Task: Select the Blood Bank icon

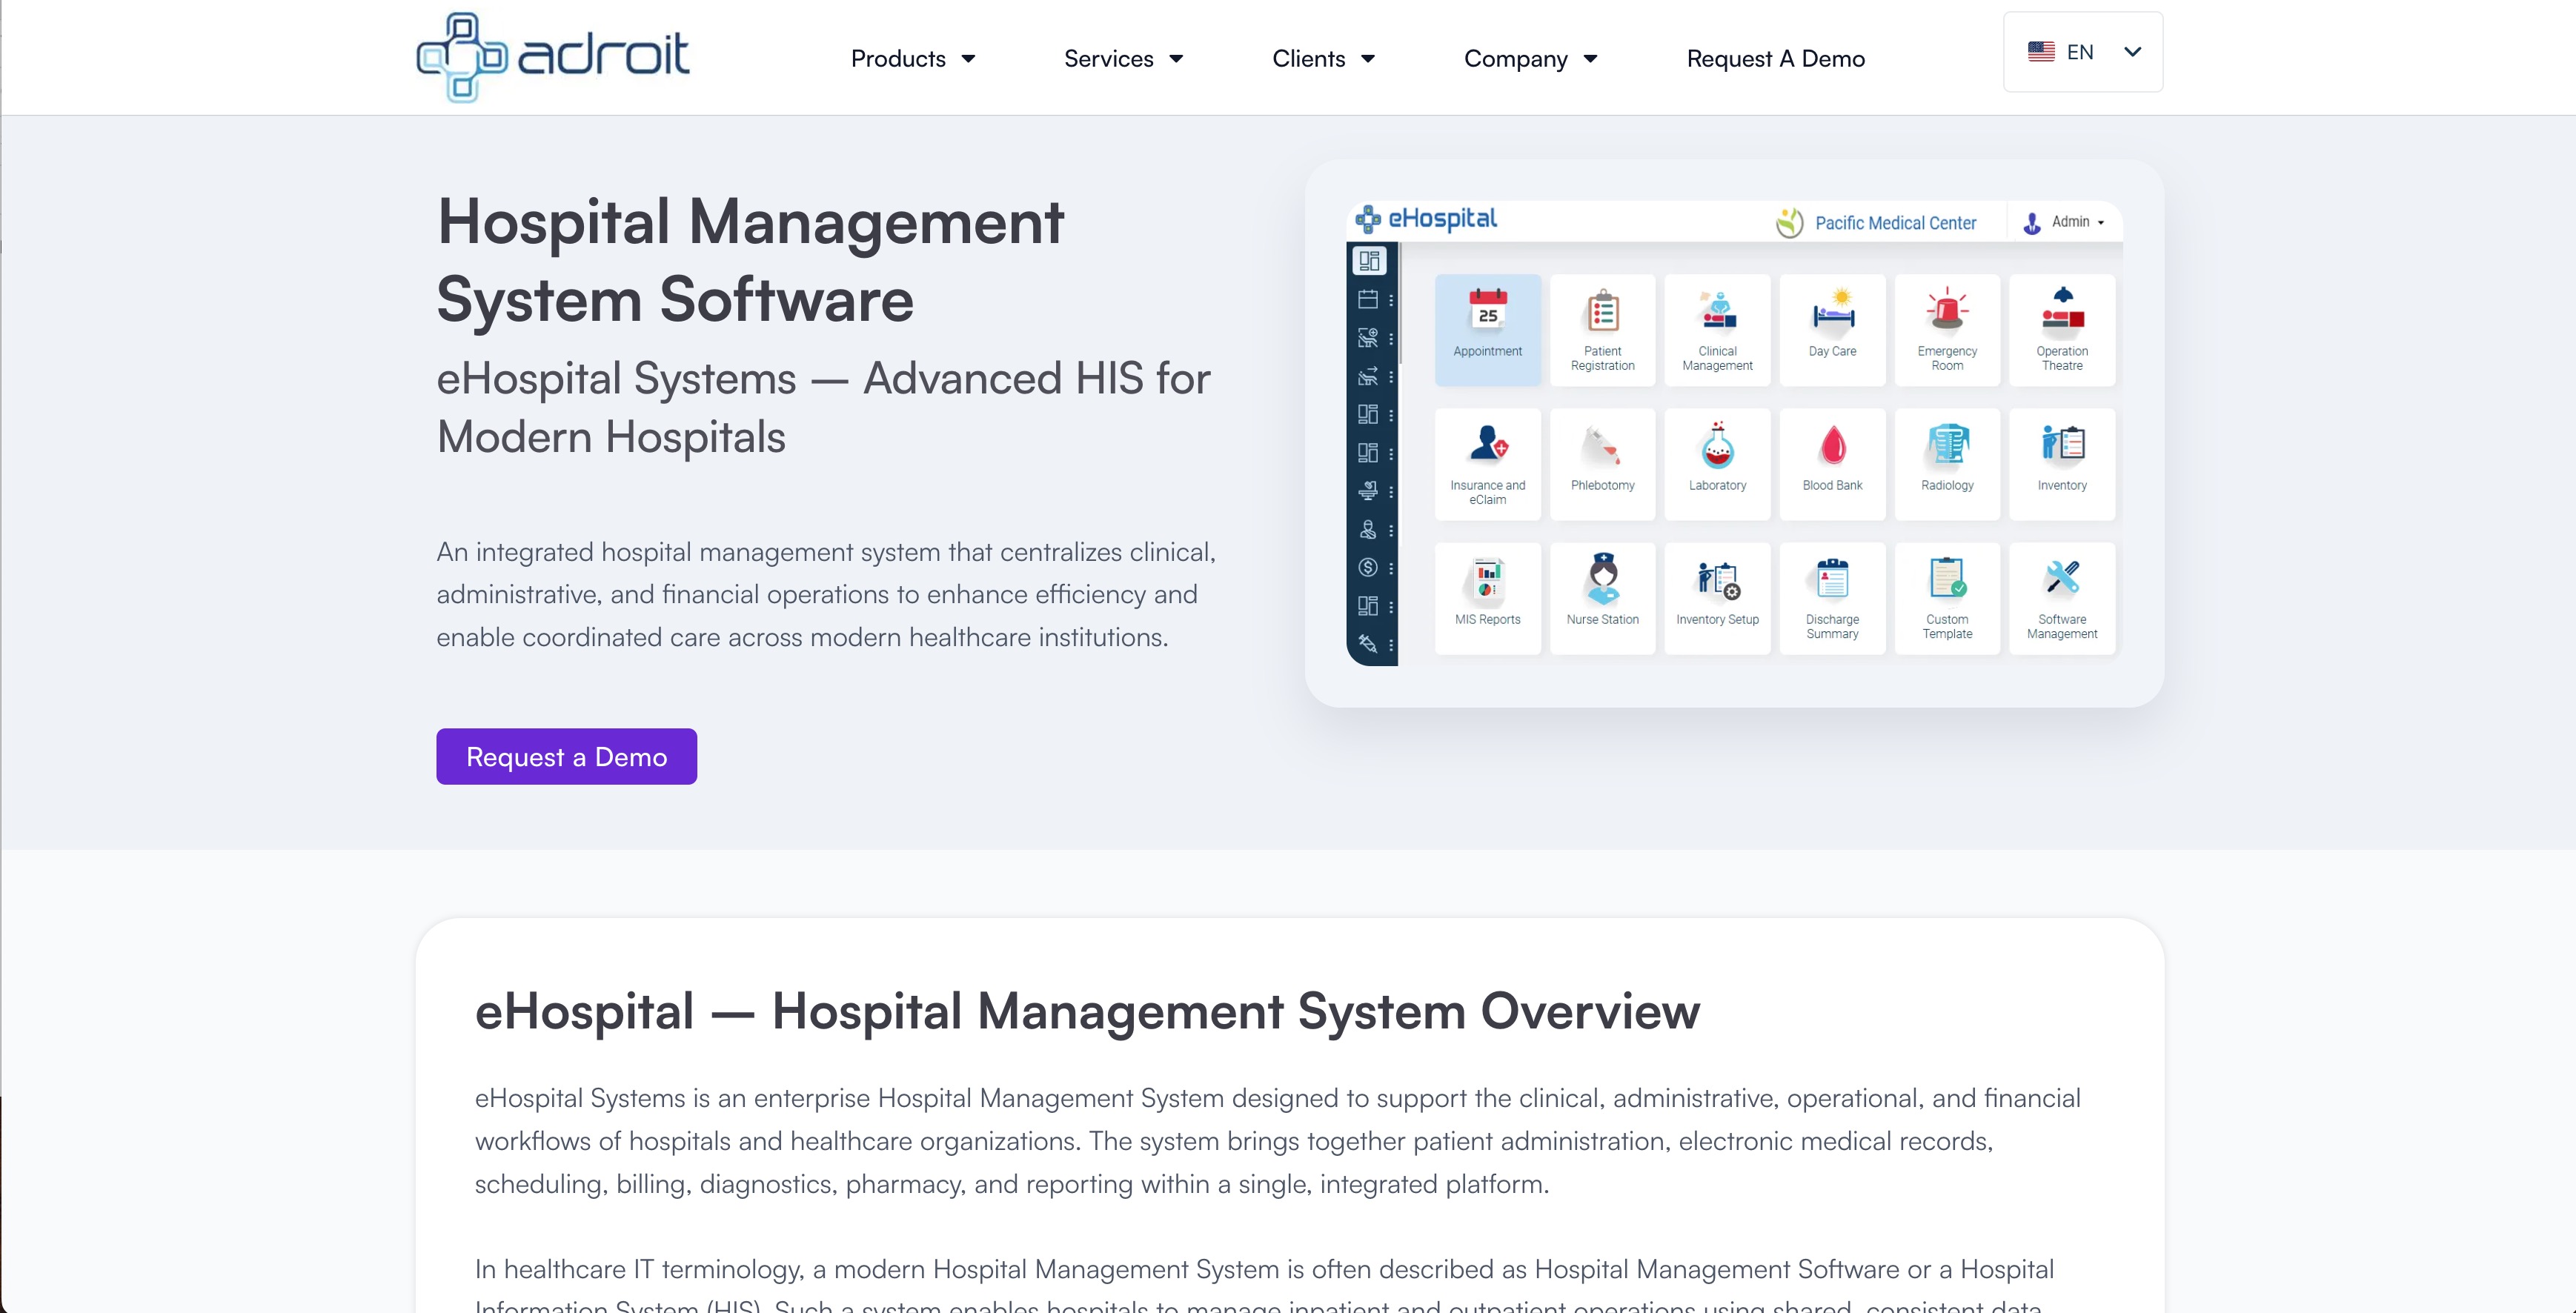Action: click(1832, 464)
